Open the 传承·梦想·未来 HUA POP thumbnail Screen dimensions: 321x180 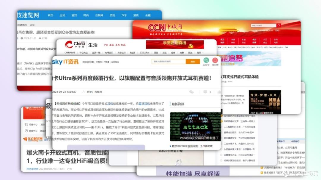265,102
